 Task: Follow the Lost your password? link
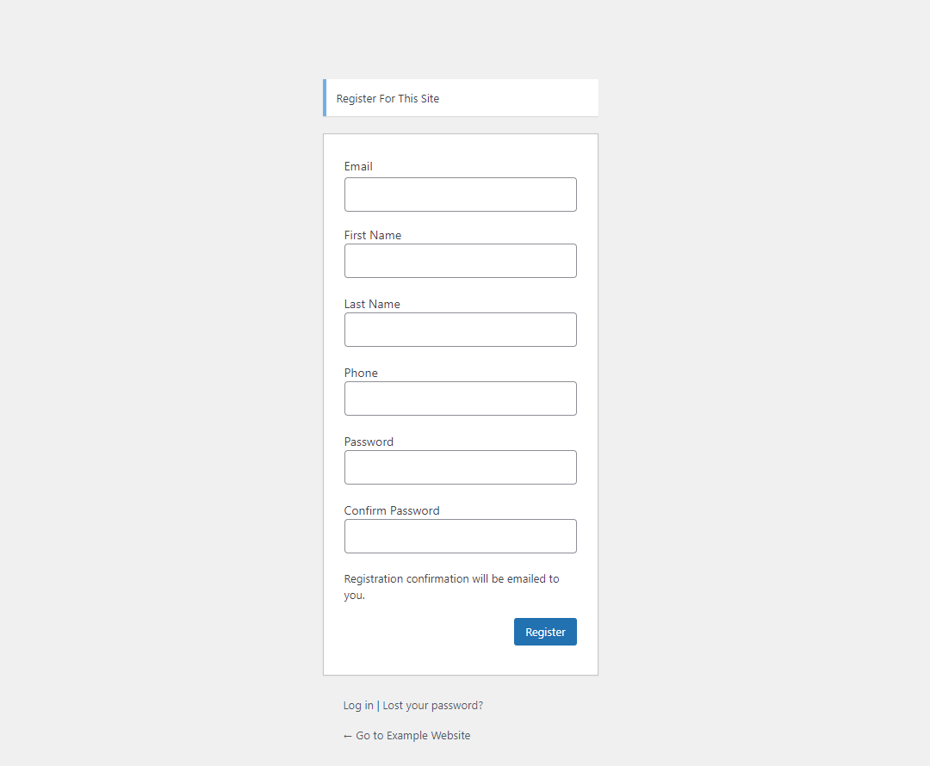click(x=432, y=706)
